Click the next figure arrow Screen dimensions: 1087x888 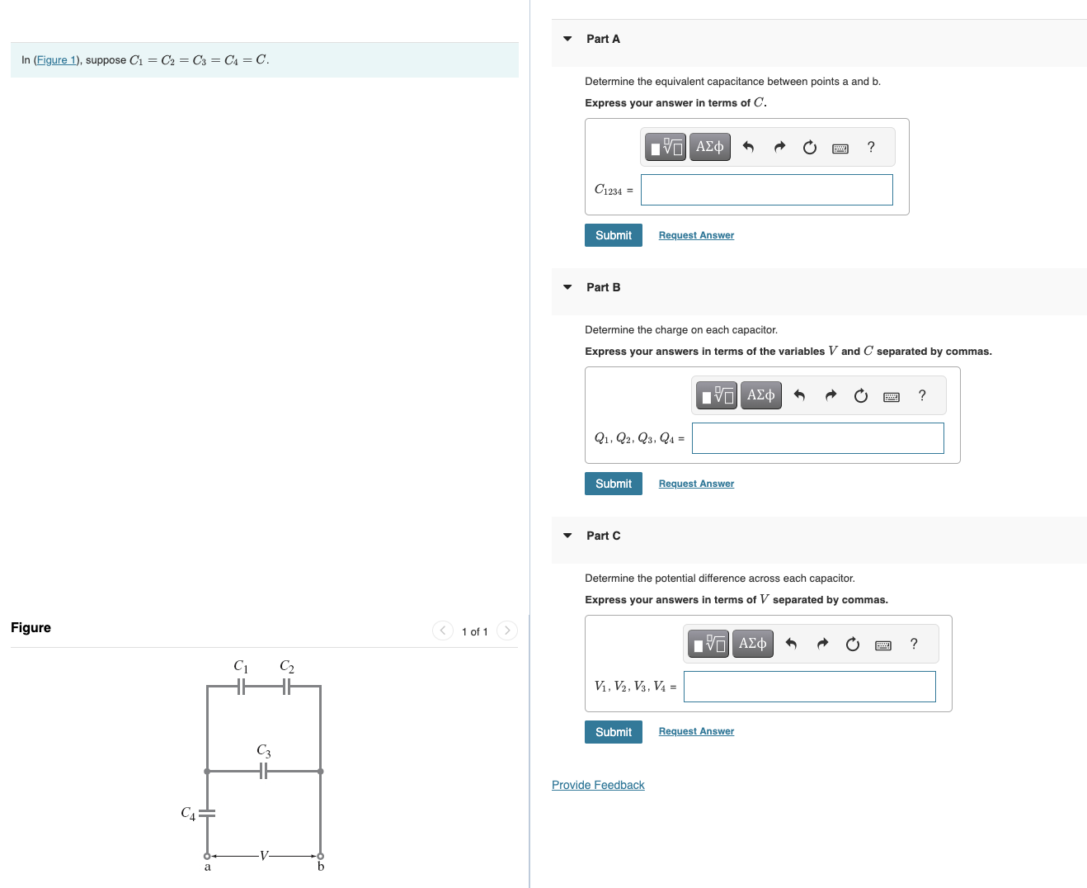click(506, 630)
